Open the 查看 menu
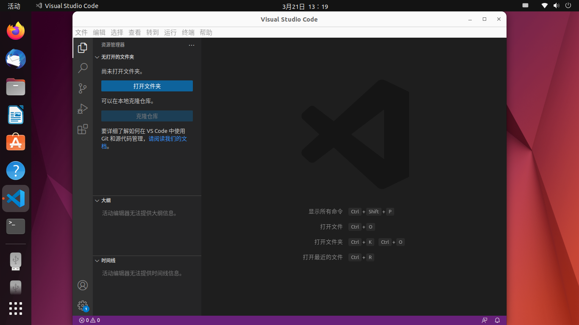 coord(135,33)
